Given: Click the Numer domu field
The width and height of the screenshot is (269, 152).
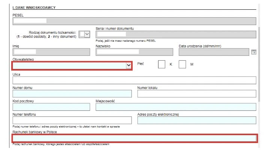Looking at the screenshot, I should click(x=72, y=94).
